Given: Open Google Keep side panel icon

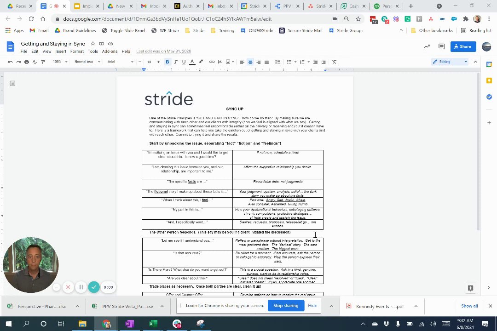Looking at the screenshot, I should click(x=489, y=80).
